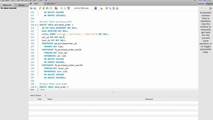This screenshot has height=120, width=213.
Task: Toggle automatic context help icon
Action: [x=210, y=8]
